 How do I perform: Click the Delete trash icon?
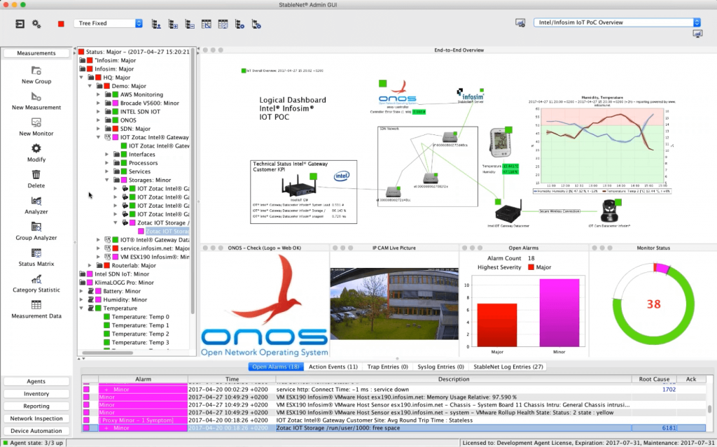(x=36, y=175)
